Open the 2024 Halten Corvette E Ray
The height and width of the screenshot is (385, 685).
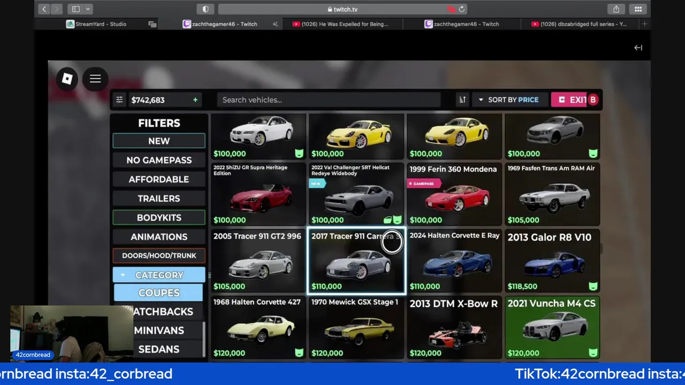(454, 261)
